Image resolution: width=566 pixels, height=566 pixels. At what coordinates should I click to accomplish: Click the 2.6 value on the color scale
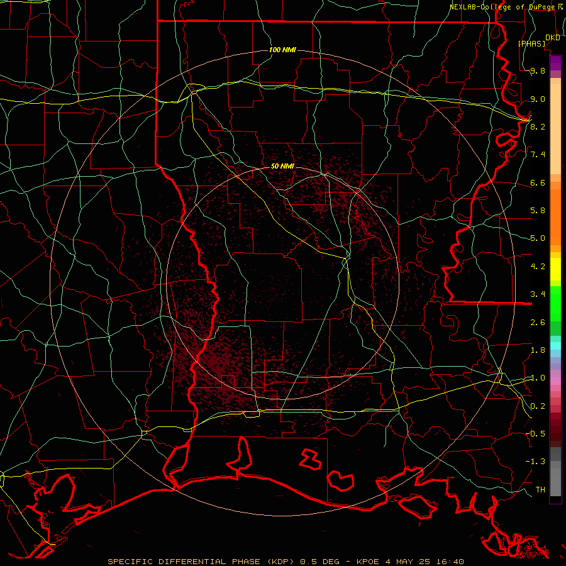[538, 322]
